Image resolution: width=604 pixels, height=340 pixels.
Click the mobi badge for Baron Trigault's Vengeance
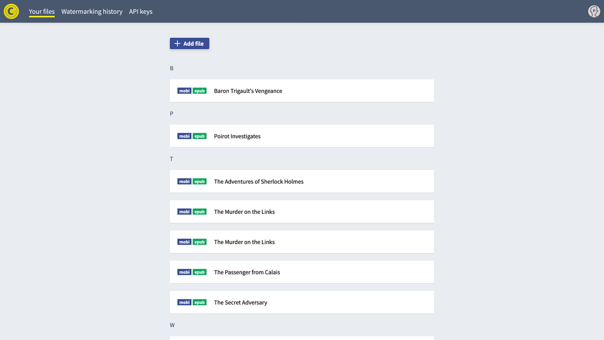185,91
